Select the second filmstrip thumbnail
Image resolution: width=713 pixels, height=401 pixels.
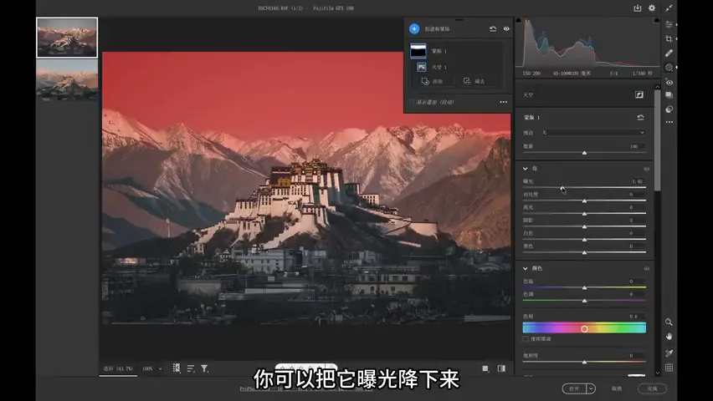pos(67,79)
